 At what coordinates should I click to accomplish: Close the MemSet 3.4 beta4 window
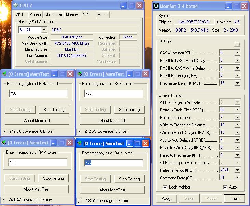click(x=244, y=6)
